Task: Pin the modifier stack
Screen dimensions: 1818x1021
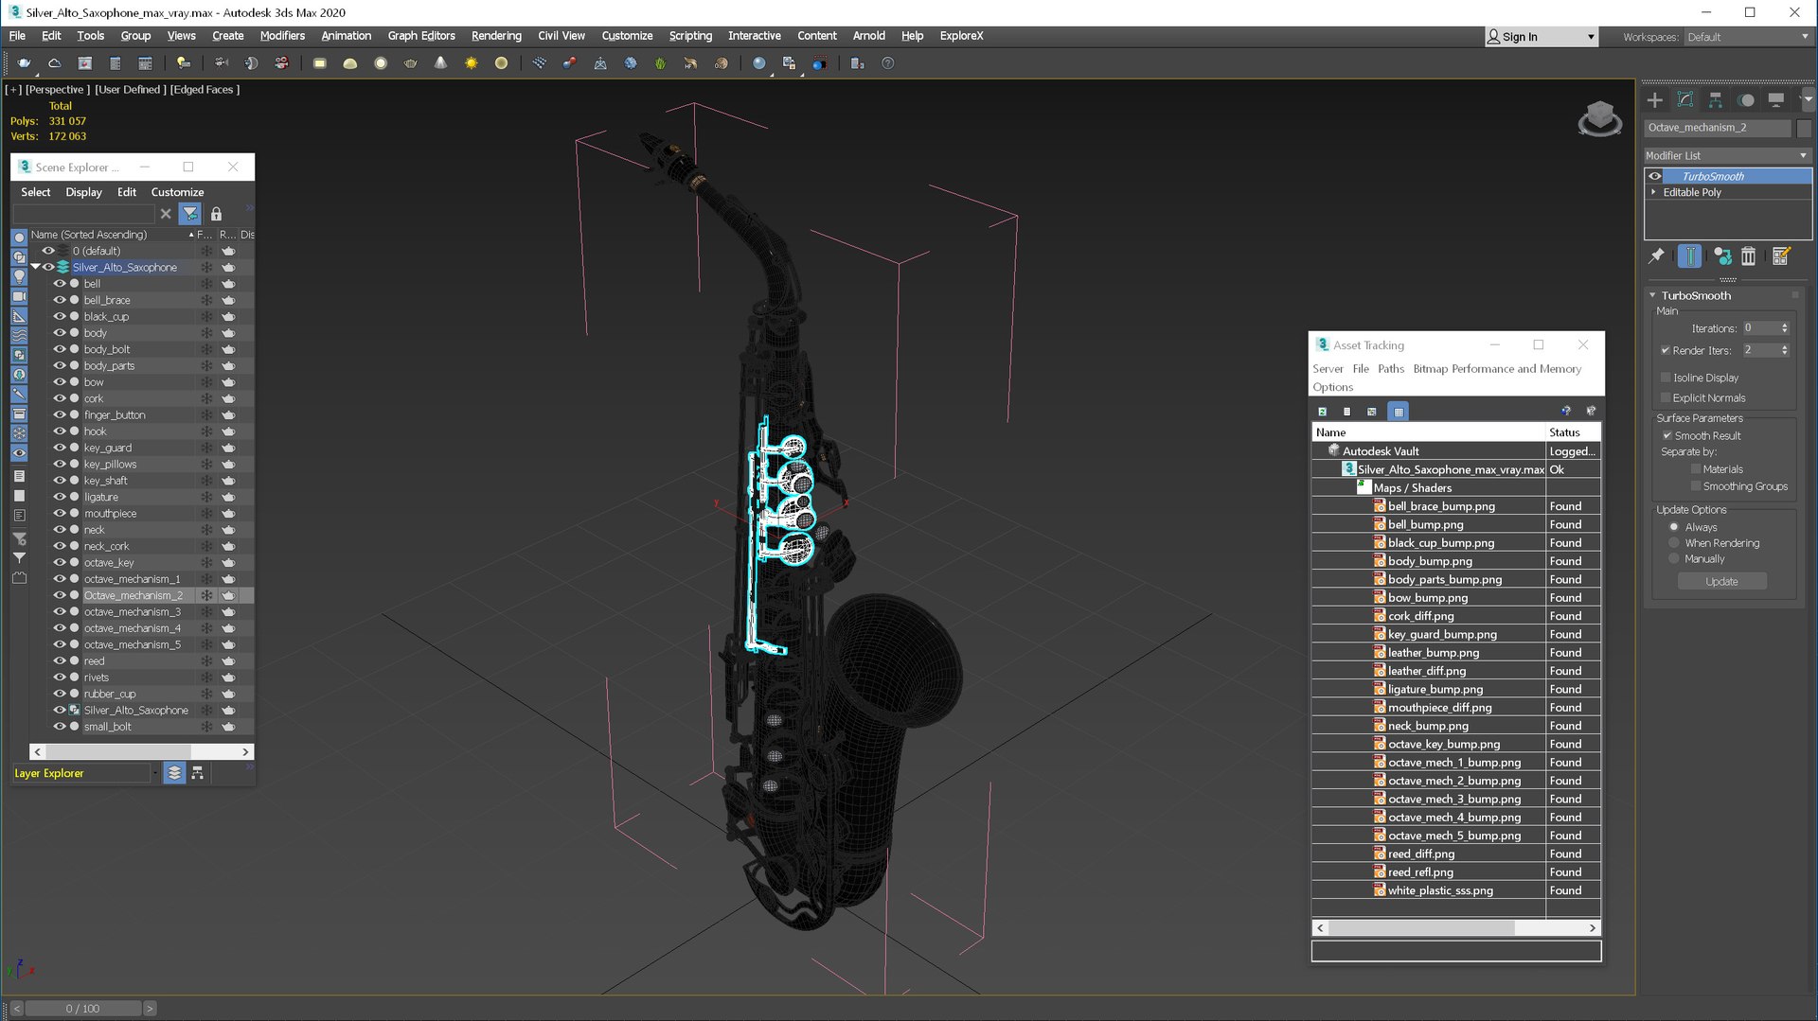Action: [x=1656, y=255]
